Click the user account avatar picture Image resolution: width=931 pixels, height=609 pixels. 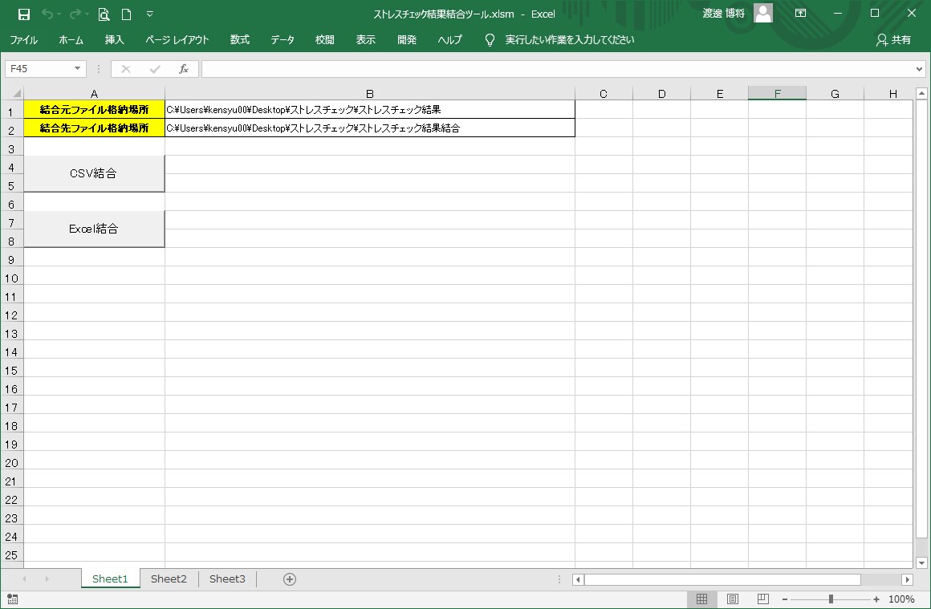[x=763, y=13]
